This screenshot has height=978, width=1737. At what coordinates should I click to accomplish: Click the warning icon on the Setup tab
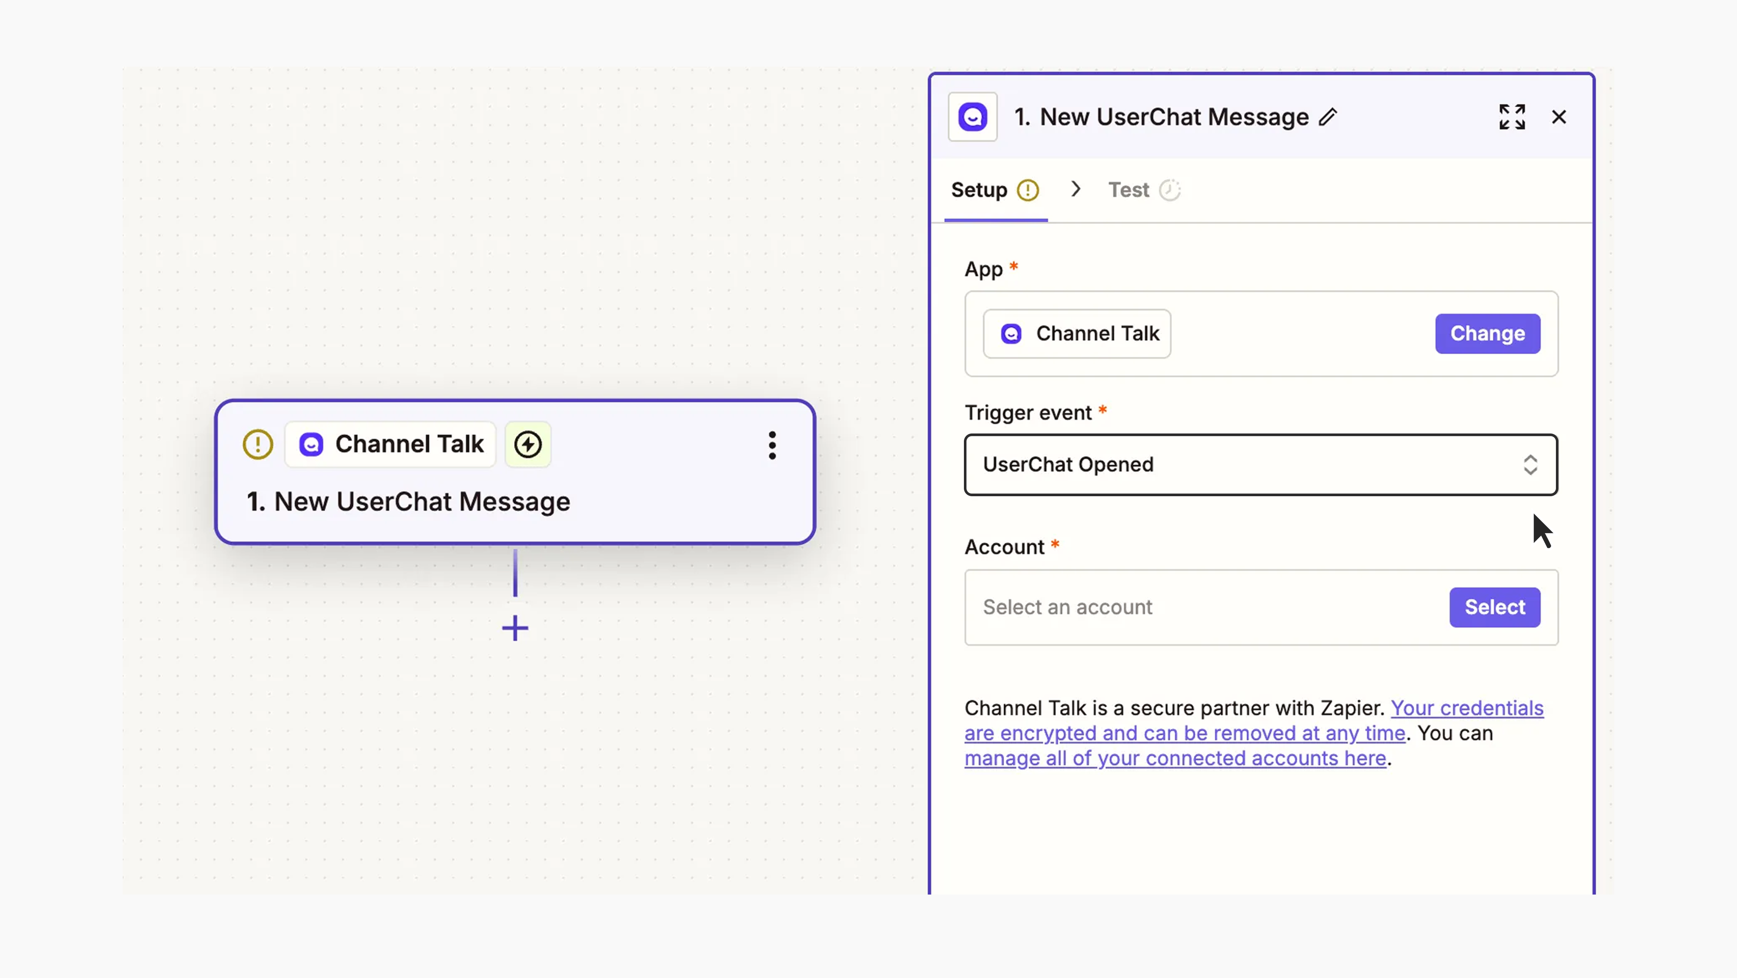(1028, 191)
